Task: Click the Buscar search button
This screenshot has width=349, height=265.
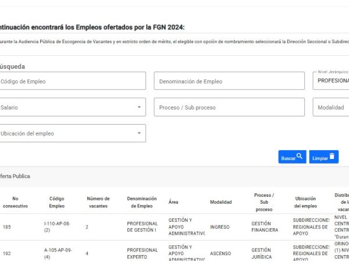Action: click(292, 157)
